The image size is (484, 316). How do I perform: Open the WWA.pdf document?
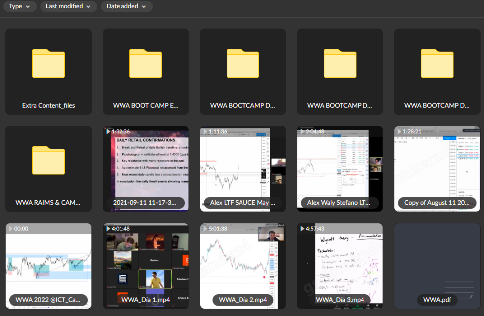pos(437,266)
